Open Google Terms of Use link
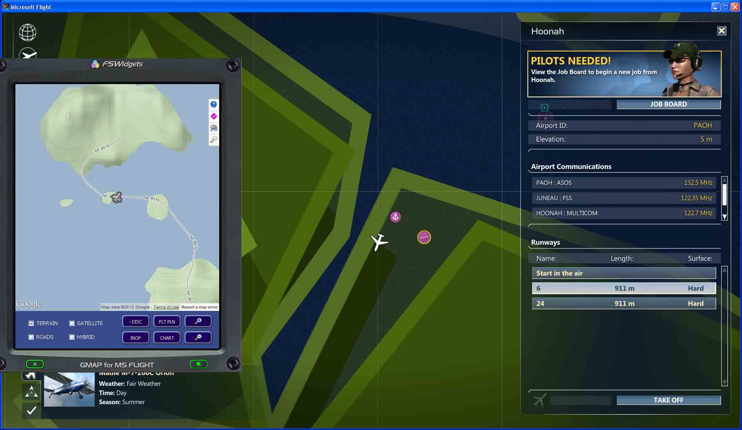 point(166,307)
